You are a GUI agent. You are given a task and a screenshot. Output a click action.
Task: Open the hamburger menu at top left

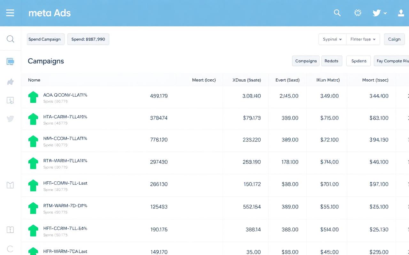[10, 13]
